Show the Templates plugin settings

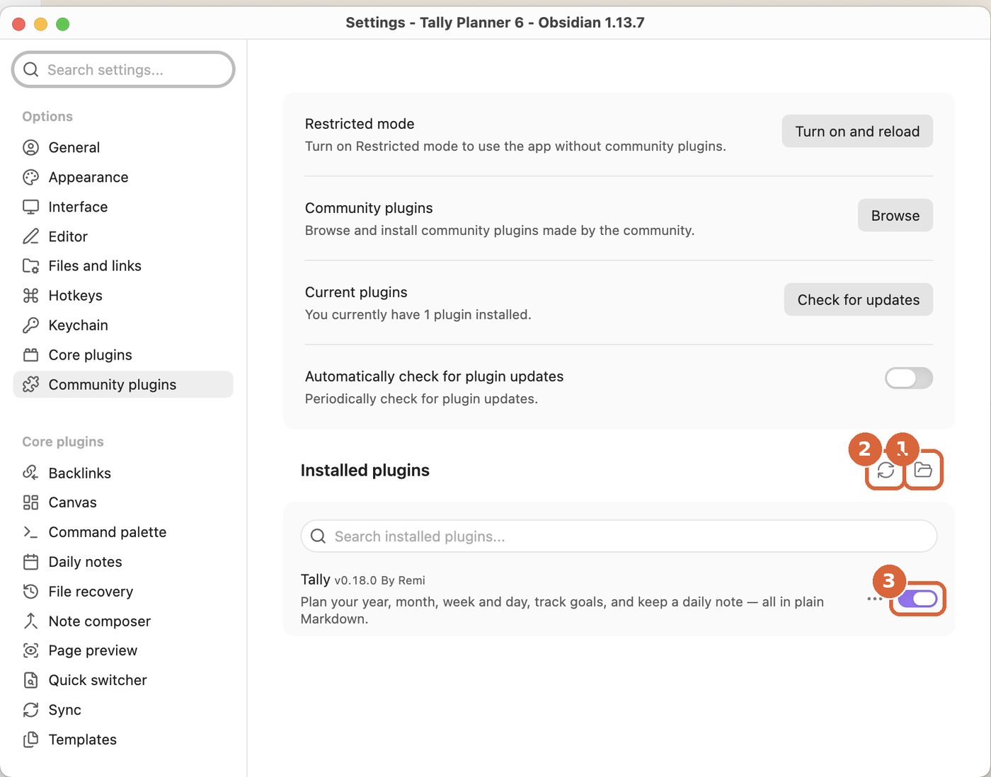click(x=123, y=739)
